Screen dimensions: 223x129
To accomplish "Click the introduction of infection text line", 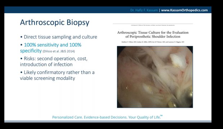I will [x=46, y=64].
